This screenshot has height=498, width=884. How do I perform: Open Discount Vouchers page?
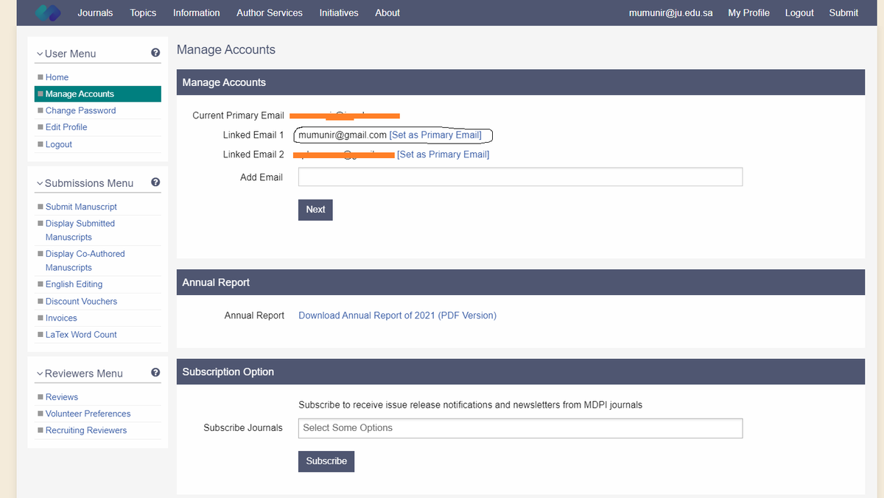point(81,302)
